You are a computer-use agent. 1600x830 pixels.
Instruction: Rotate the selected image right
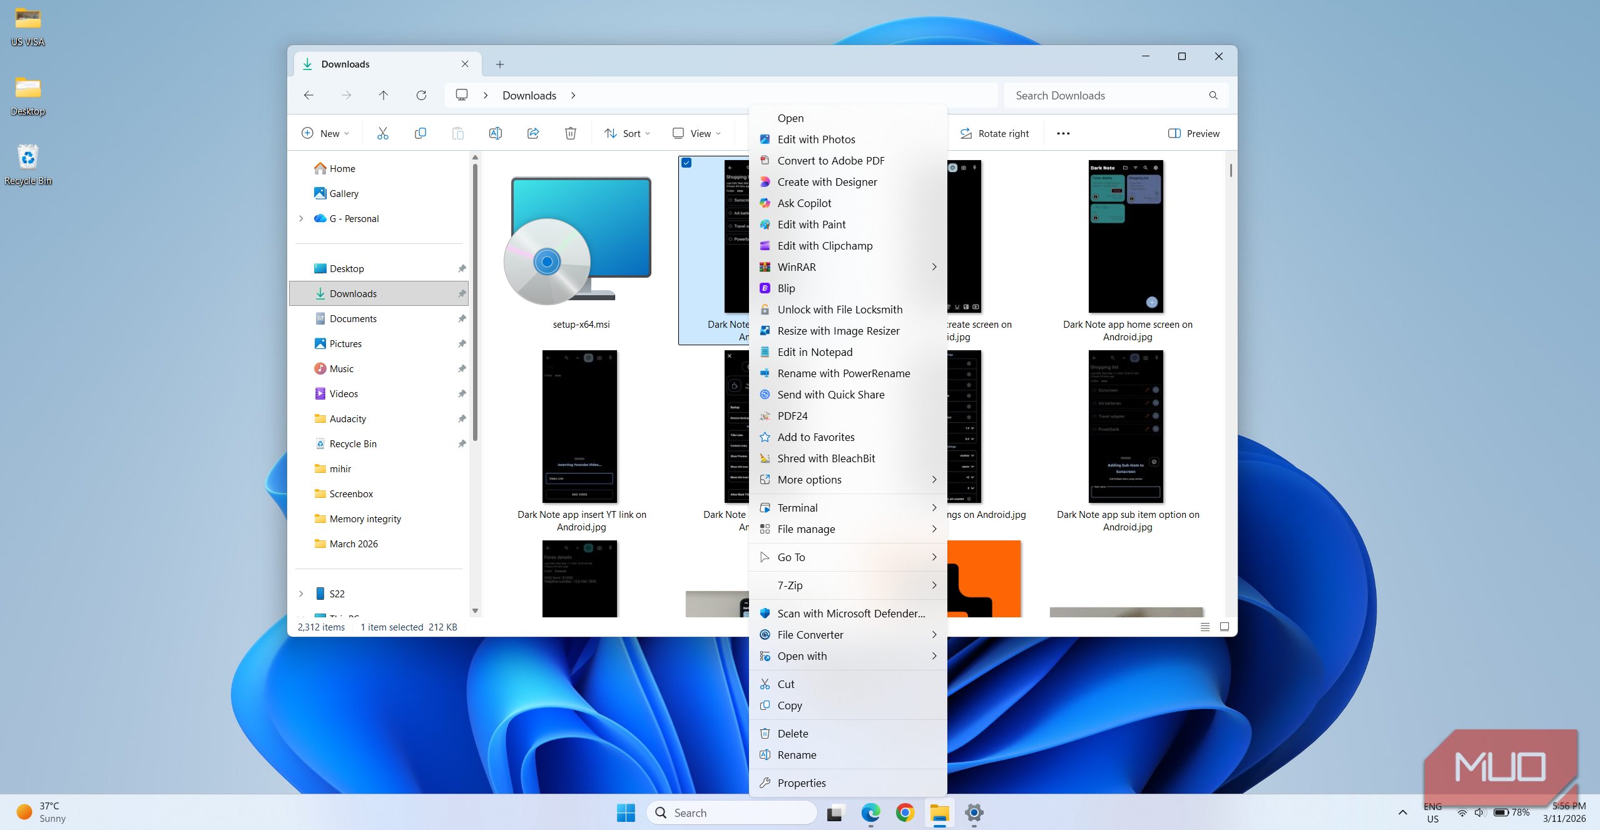994,133
